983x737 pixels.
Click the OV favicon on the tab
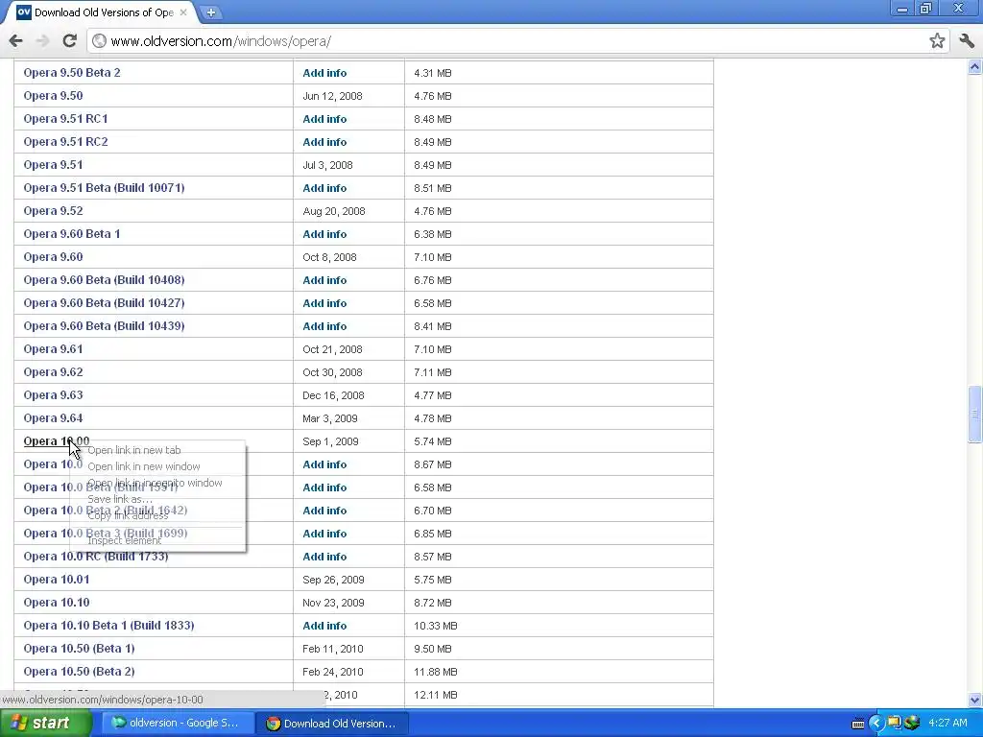tap(23, 12)
